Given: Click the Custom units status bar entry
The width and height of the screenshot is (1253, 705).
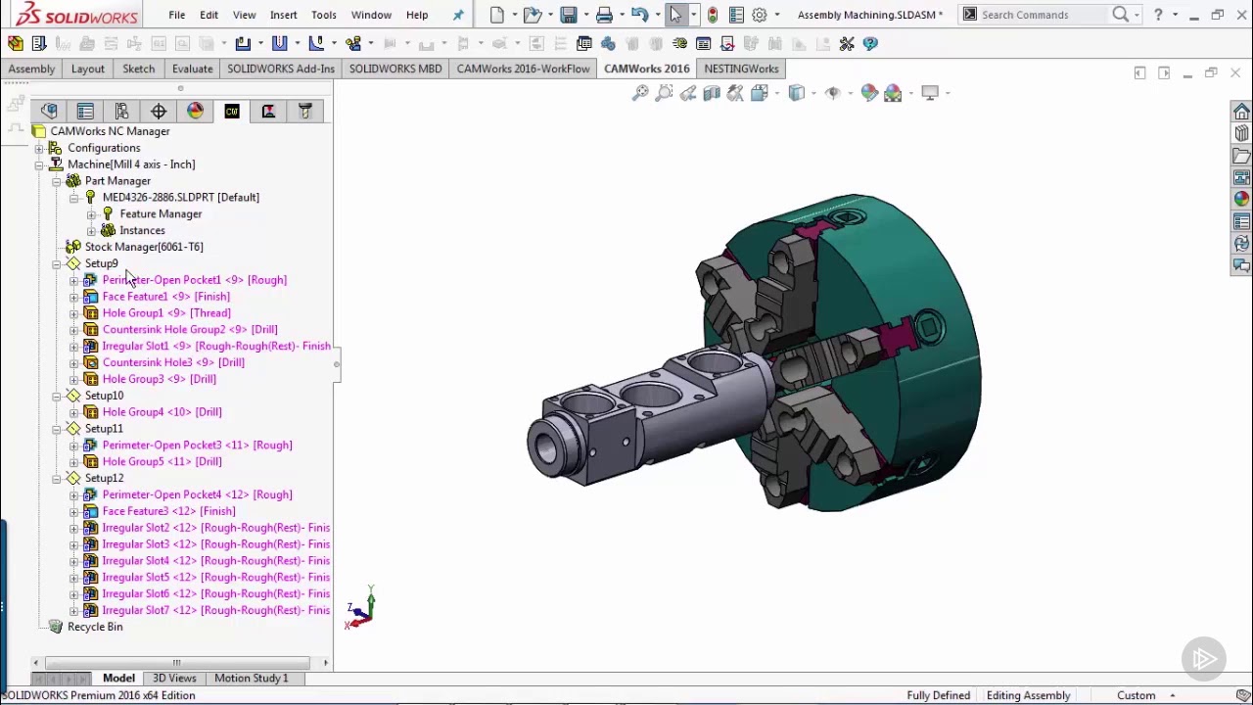Looking at the screenshot, I should [1137, 695].
